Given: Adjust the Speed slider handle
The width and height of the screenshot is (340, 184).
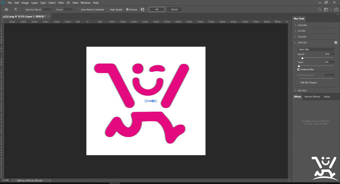Looking at the screenshot, I should 302,58.
